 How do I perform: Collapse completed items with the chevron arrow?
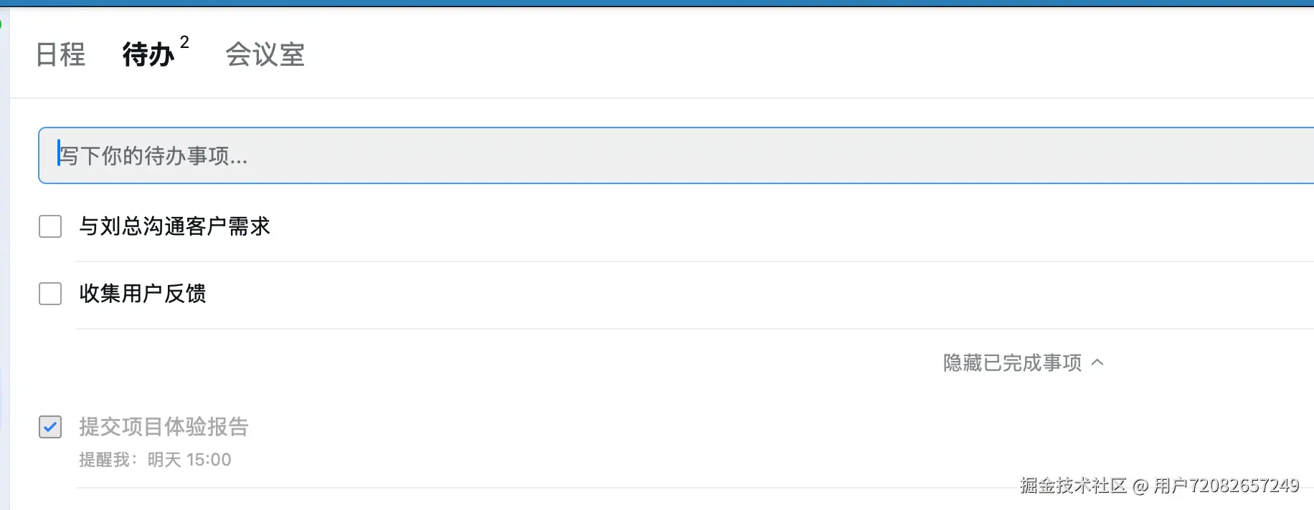[x=1097, y=363]
